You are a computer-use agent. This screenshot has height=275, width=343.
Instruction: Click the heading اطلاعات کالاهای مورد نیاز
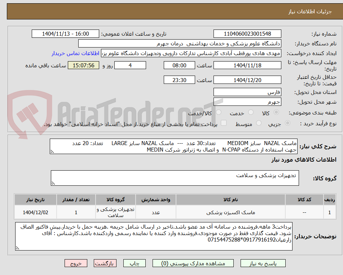click(x=304, y=160)
